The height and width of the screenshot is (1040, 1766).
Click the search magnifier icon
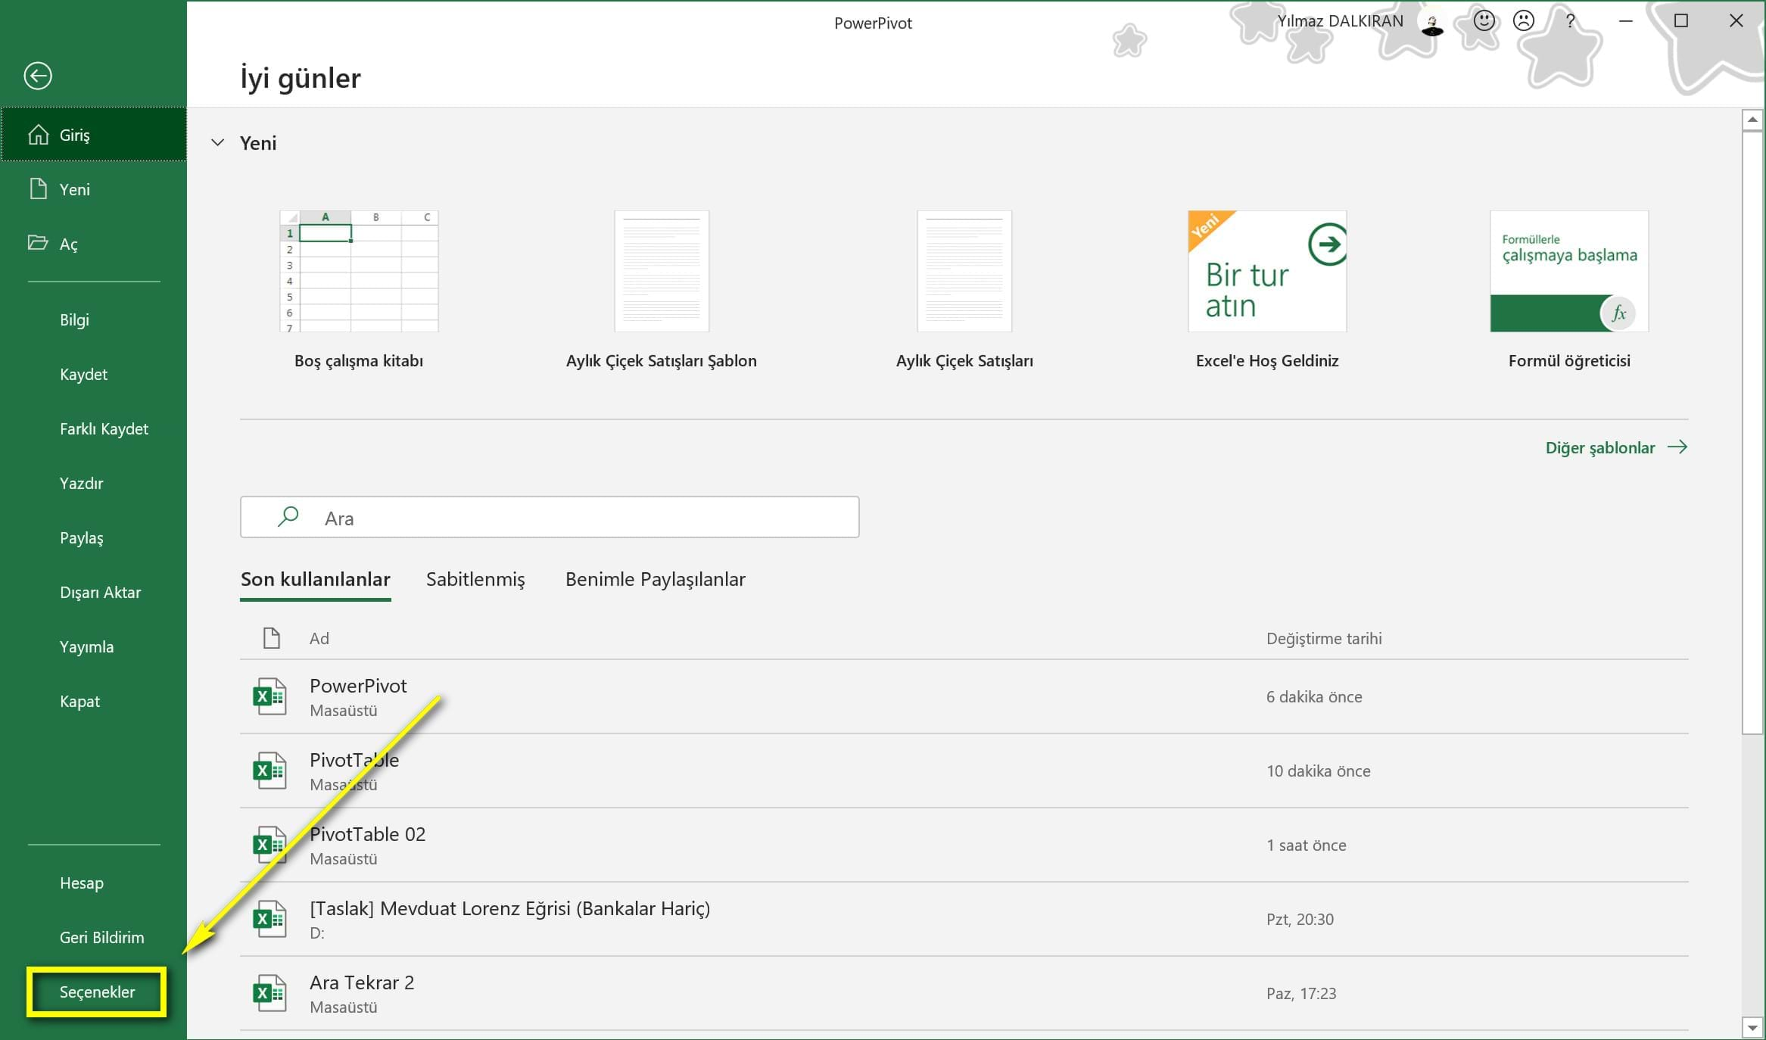click(288, 517)
